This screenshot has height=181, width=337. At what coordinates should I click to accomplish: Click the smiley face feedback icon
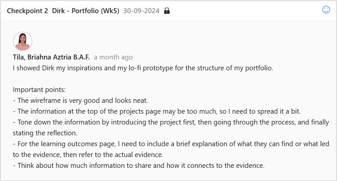pos(326,10)
